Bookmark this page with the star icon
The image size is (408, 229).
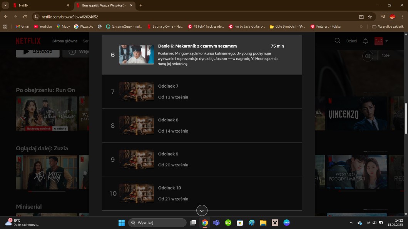coord(370,17)
